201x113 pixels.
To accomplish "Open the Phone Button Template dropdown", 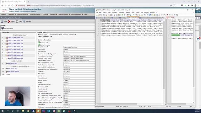I will (79, 56).
